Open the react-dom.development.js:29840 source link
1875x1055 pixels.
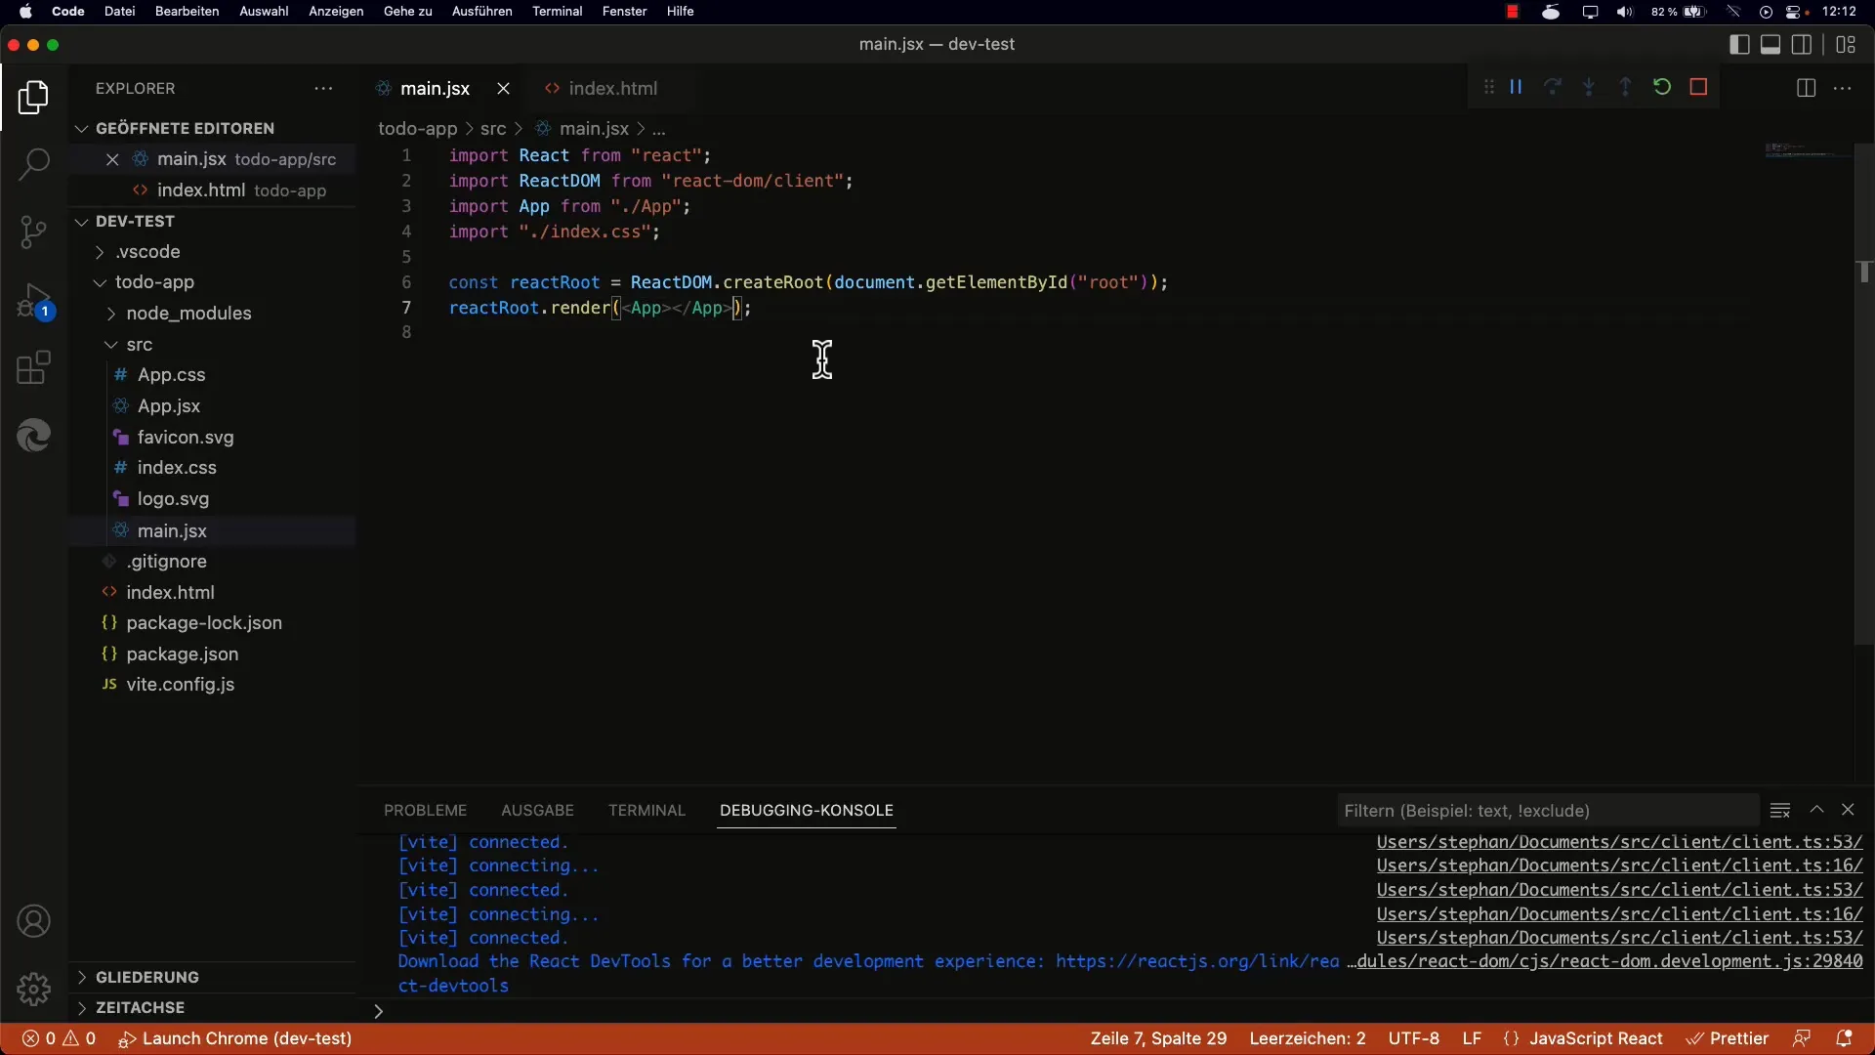pos(1604,961)
